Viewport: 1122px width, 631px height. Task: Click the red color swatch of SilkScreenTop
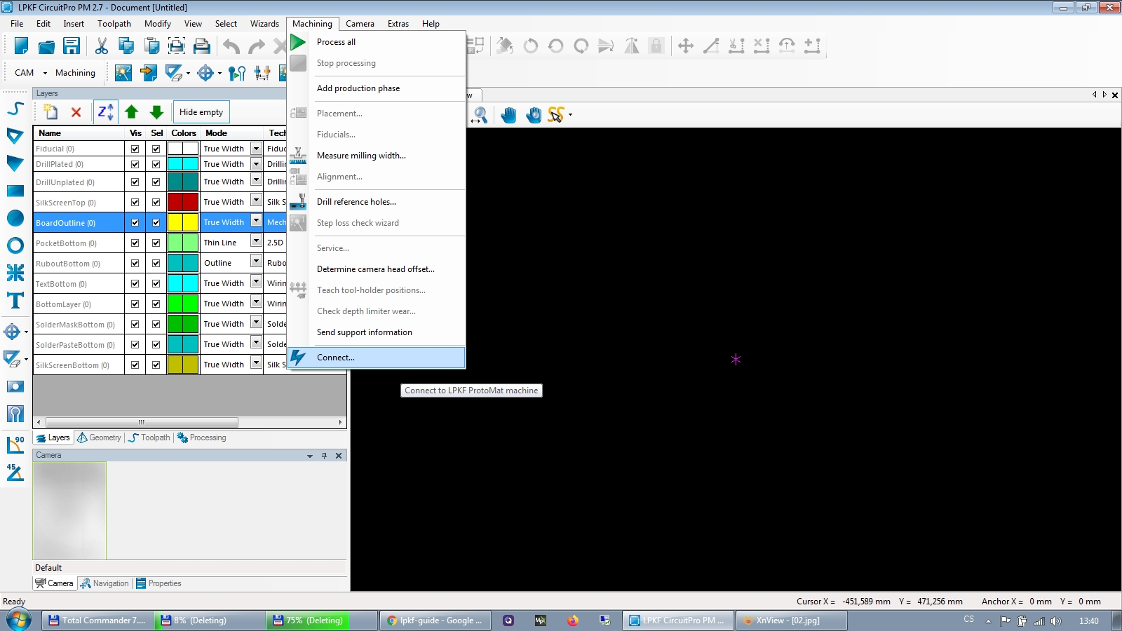click(183, 202)
